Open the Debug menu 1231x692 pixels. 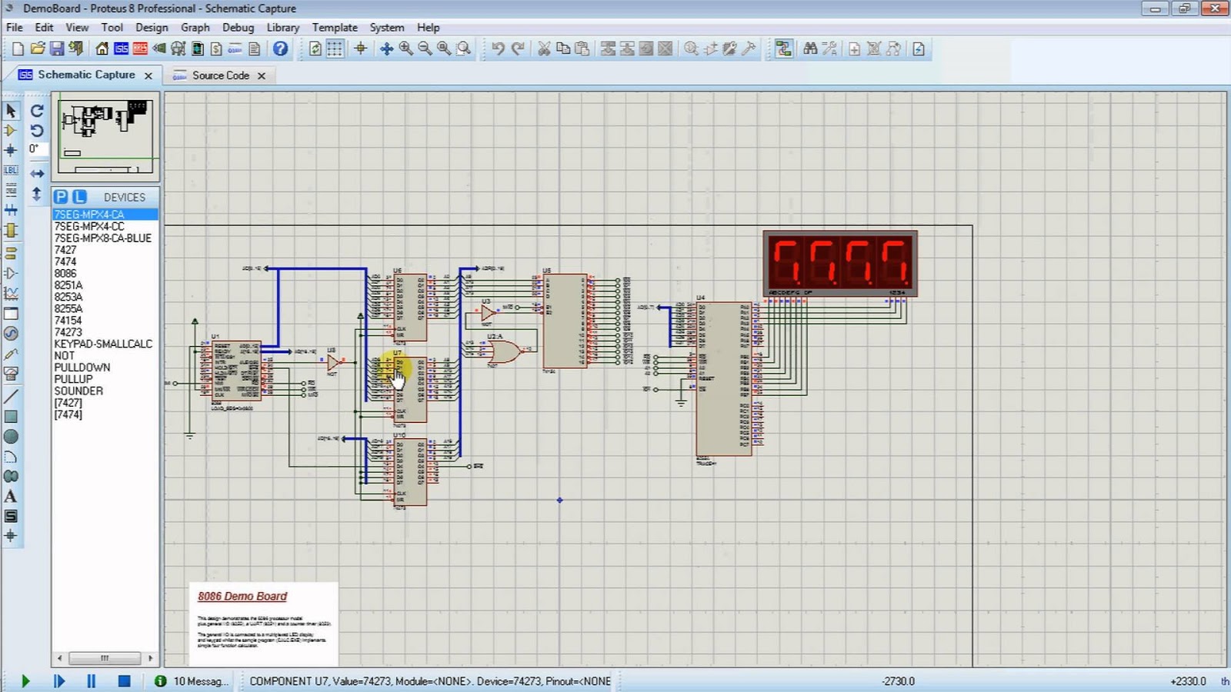click(238, 28)
